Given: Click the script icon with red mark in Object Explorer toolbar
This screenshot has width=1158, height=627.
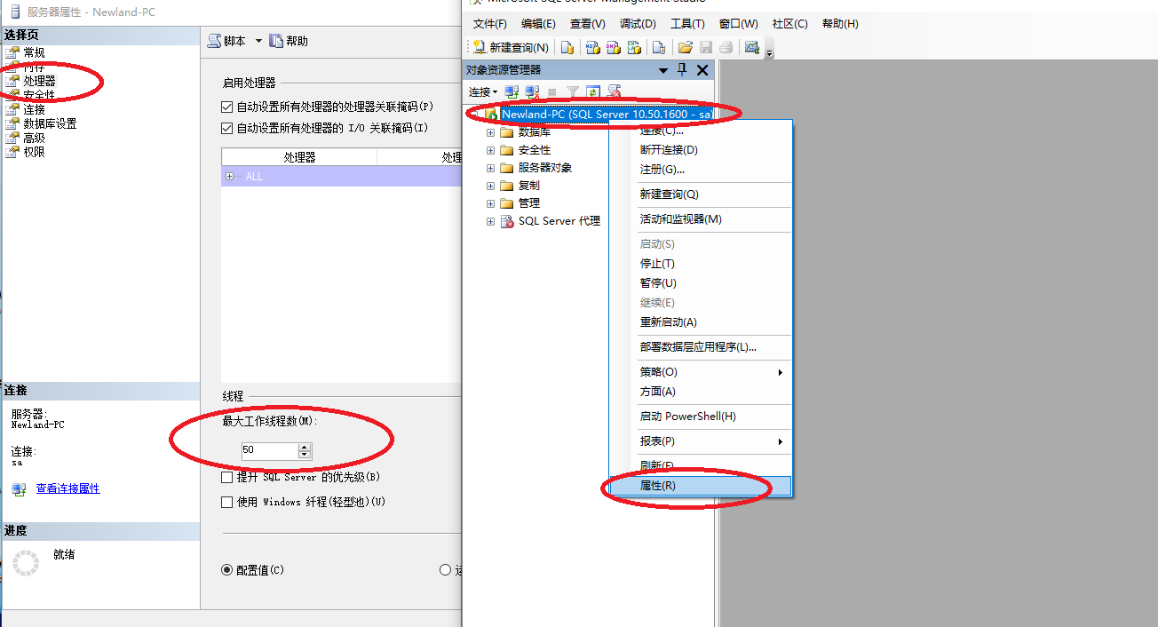Looking at the screenshot, I should [x=614, y=91].
